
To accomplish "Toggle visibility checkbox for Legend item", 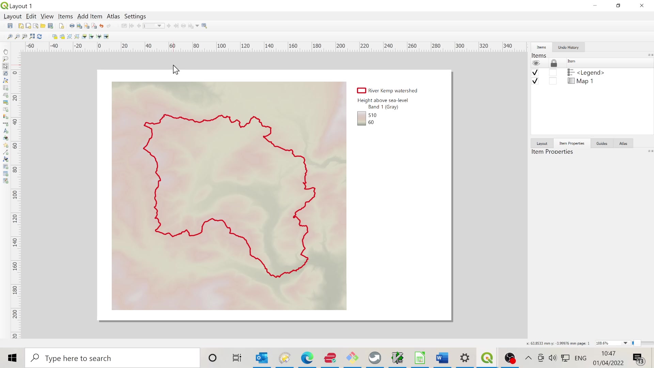I will pyautogui.click(x=535, y=73).
